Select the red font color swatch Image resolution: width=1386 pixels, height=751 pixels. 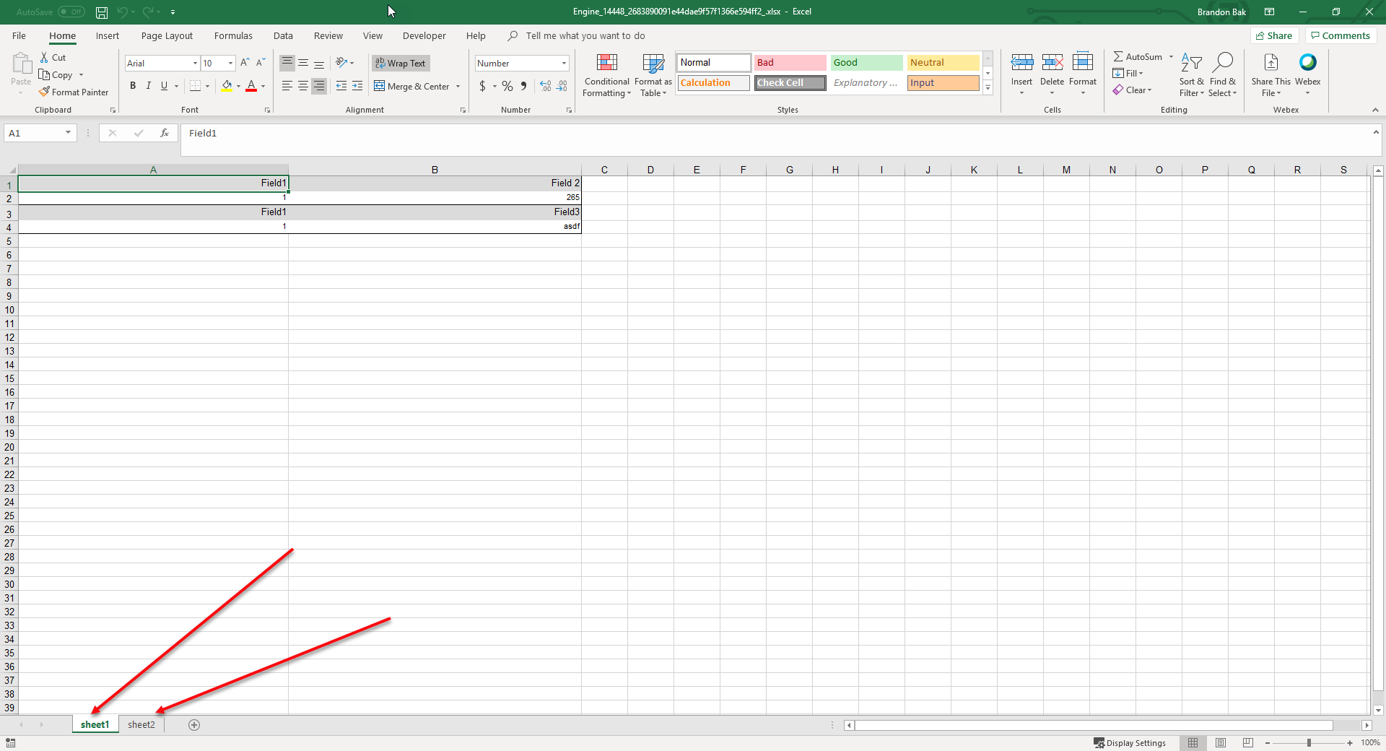coord(251,90)
